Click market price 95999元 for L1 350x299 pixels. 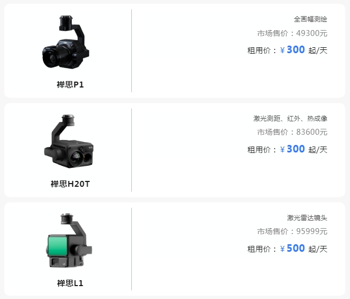pyautogui.click(x=292, y=231)
